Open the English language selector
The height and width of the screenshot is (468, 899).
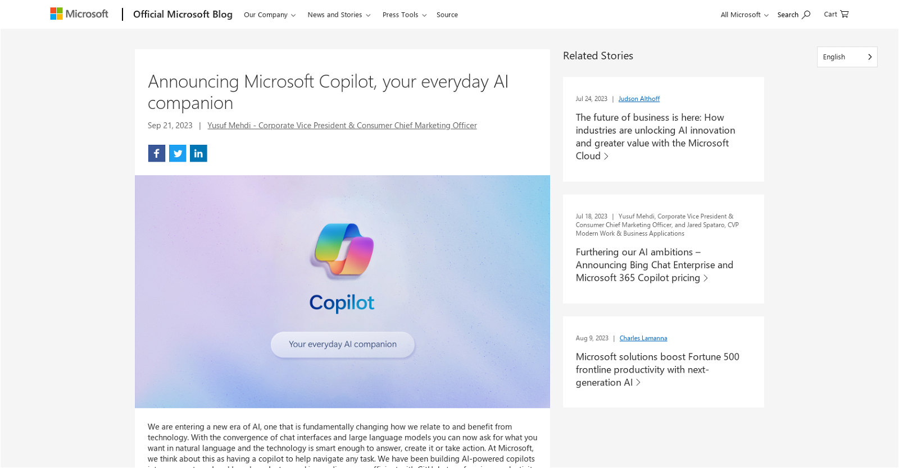pos(846,57)
